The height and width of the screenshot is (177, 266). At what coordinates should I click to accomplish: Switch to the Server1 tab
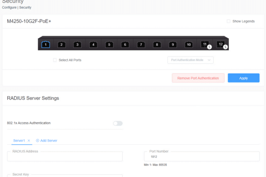click(x=19, y=141)
